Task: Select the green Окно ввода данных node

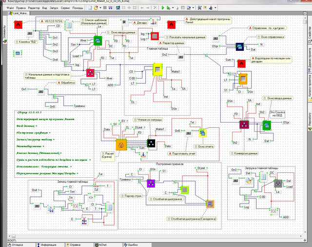Action: 97,41
